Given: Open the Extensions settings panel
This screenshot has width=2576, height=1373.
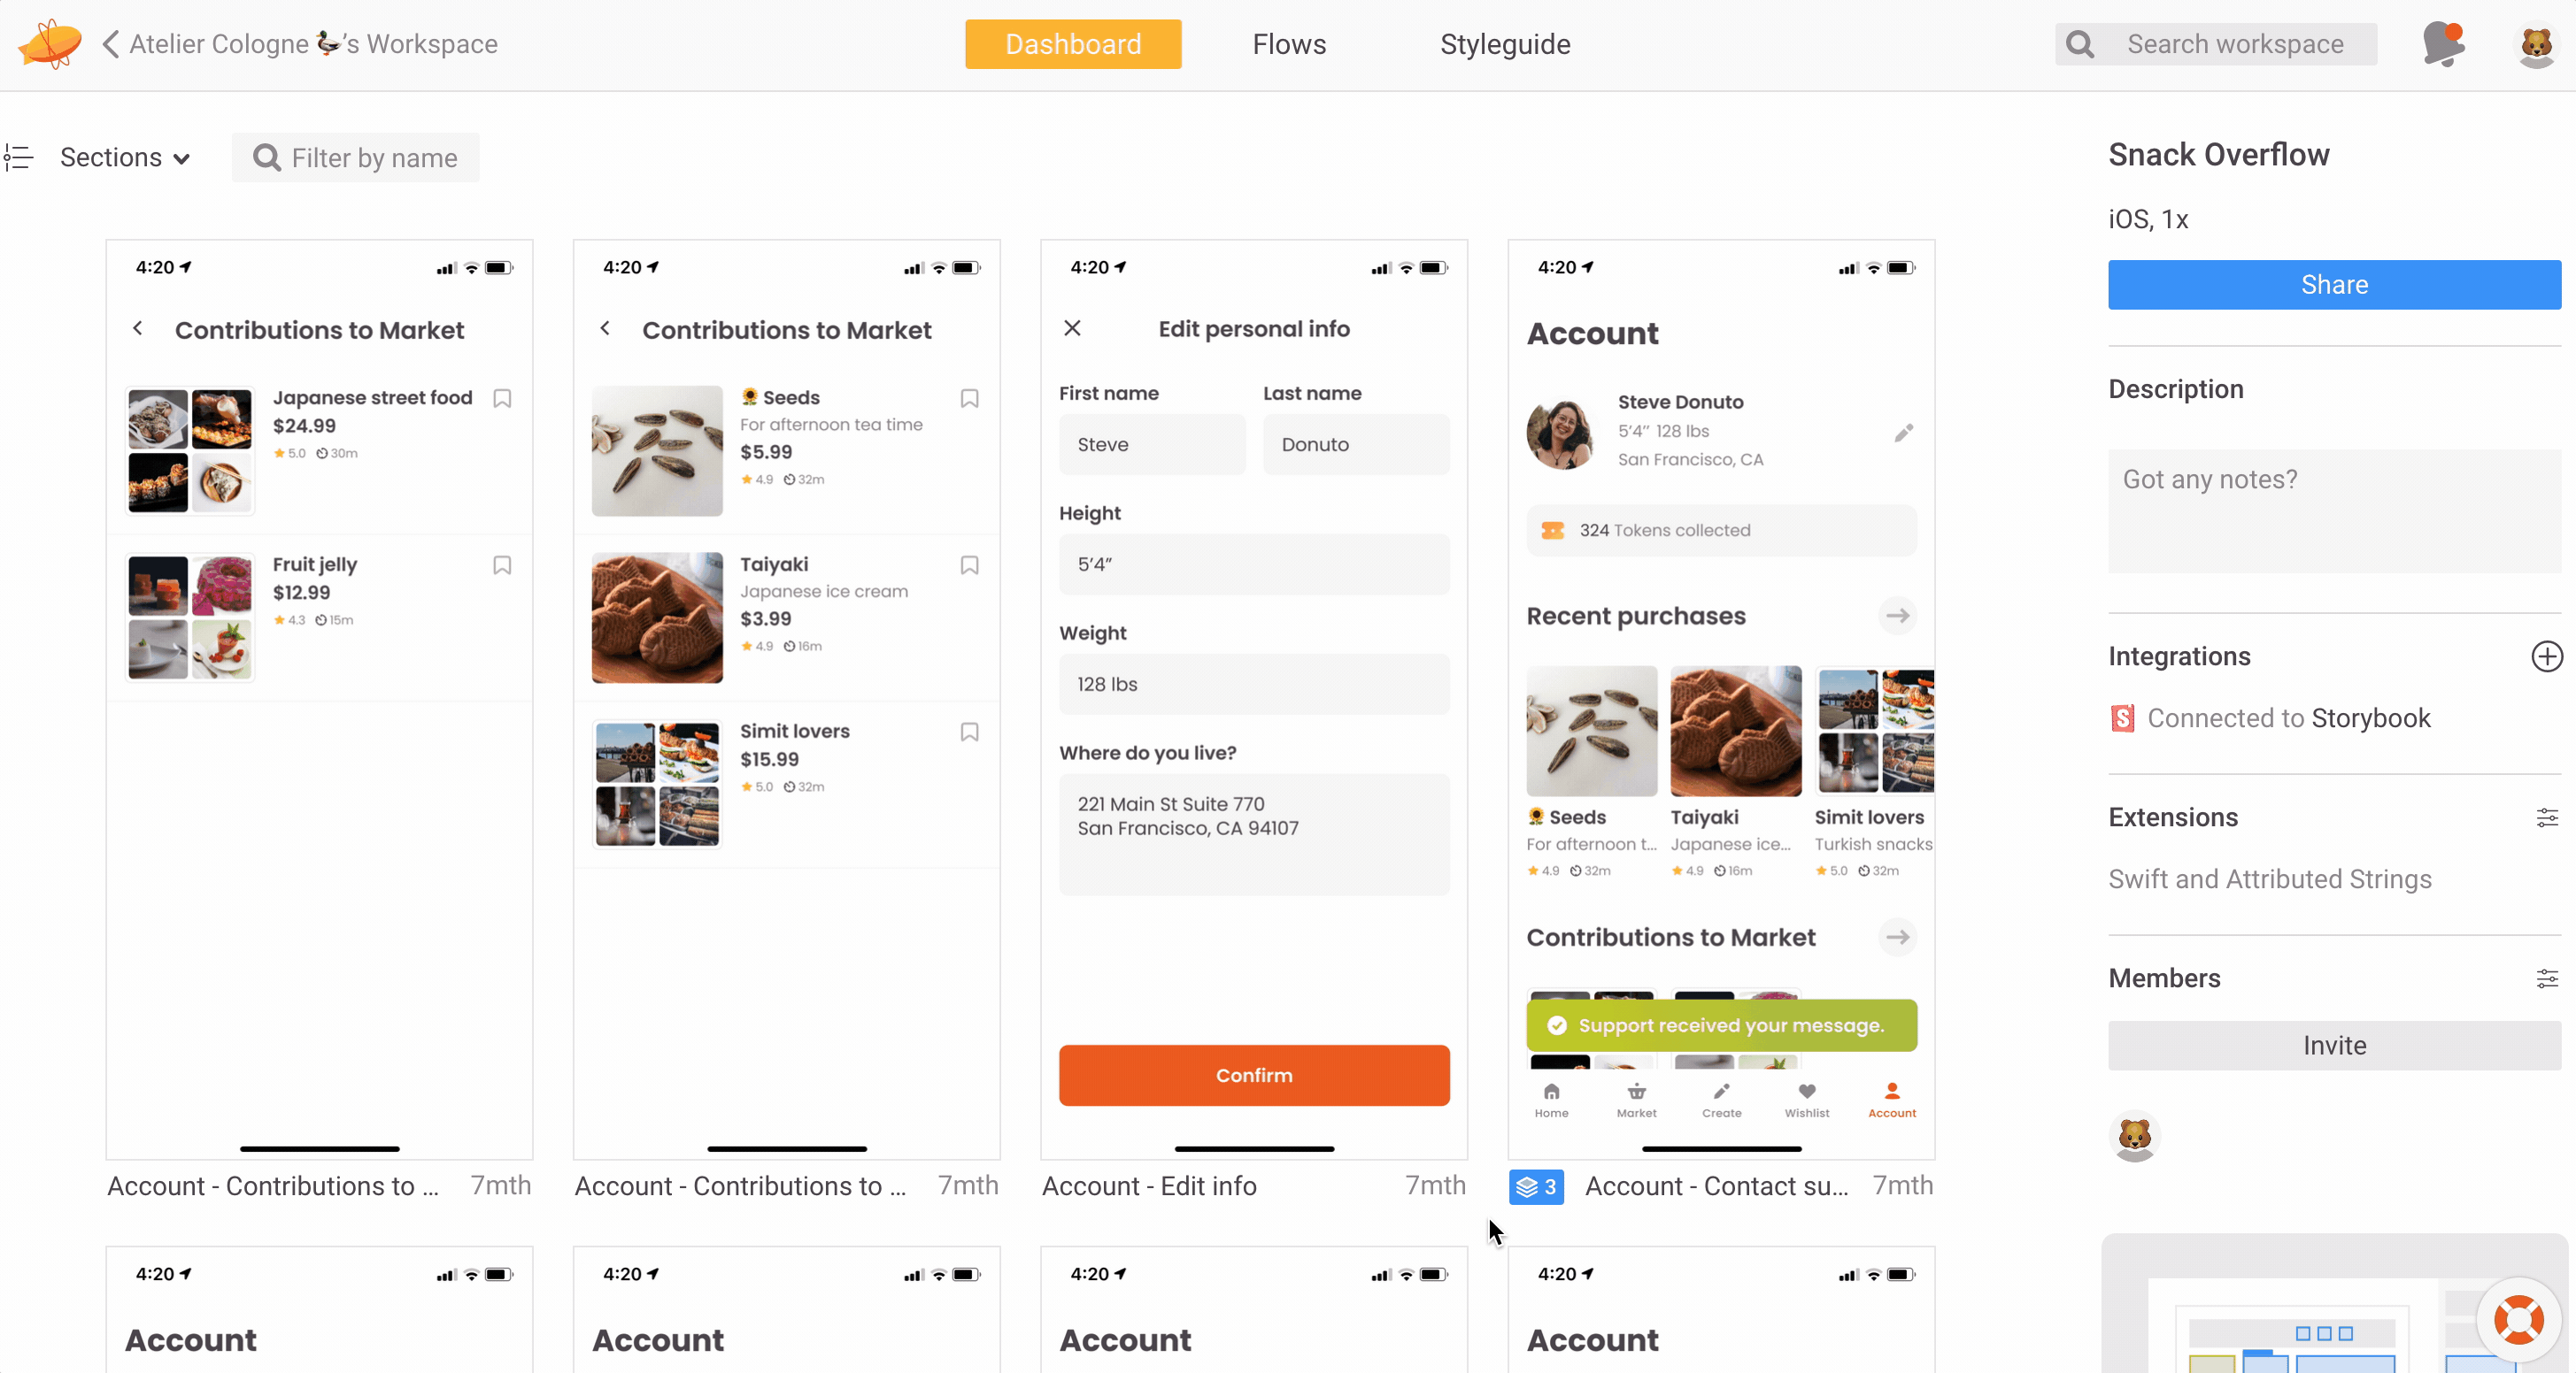Looking at the screenshot, I should coord(2547,817).
